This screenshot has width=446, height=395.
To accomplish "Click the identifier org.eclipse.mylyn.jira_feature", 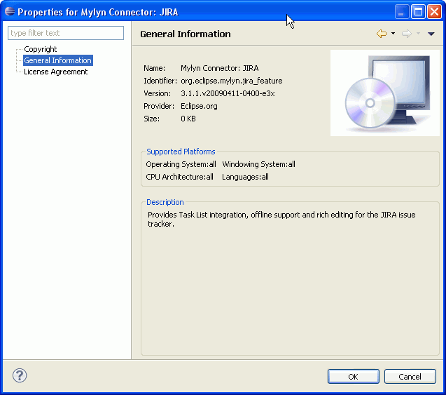I will (232, 81).
